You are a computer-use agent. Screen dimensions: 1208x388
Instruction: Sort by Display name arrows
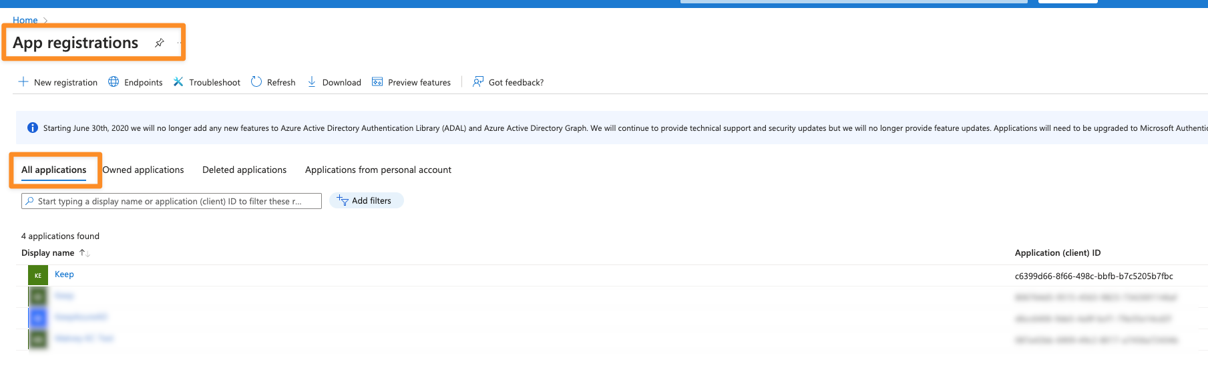point(85,253)
